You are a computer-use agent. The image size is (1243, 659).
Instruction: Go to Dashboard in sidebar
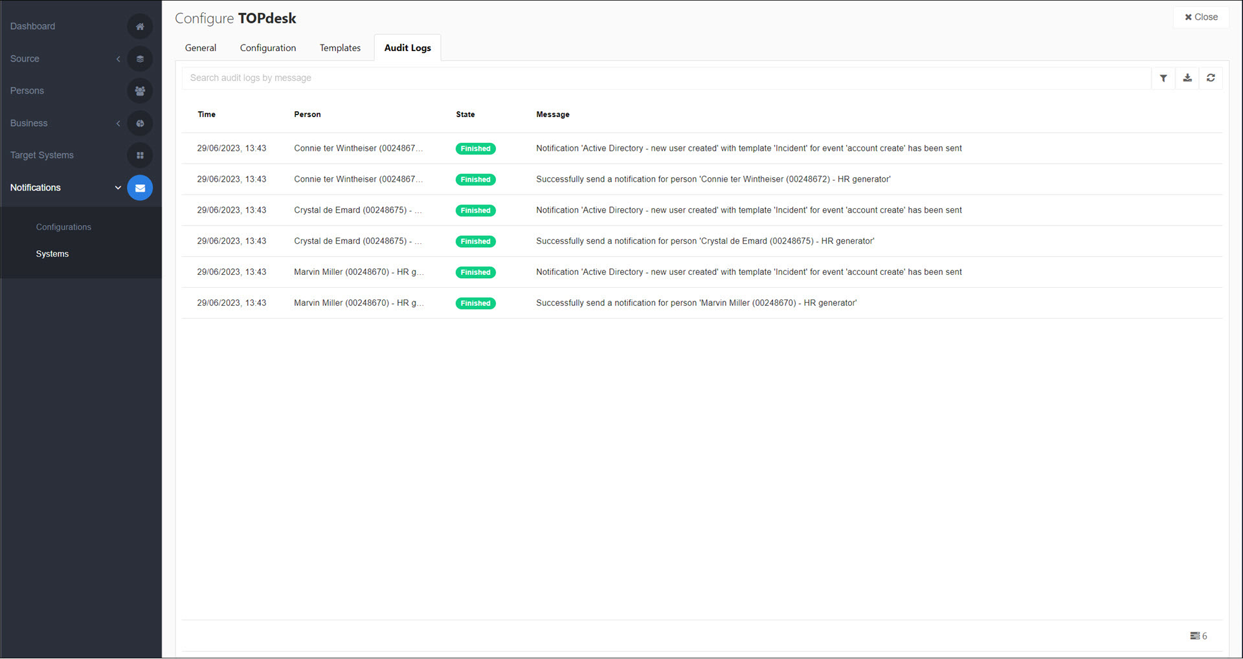[x=32, y=27]
